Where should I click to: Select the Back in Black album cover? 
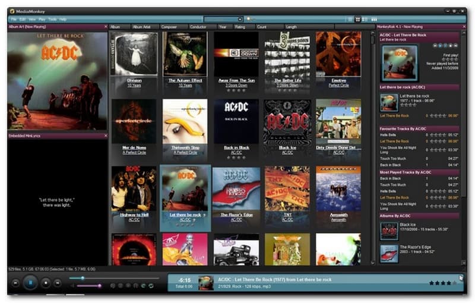coord(236,121)
